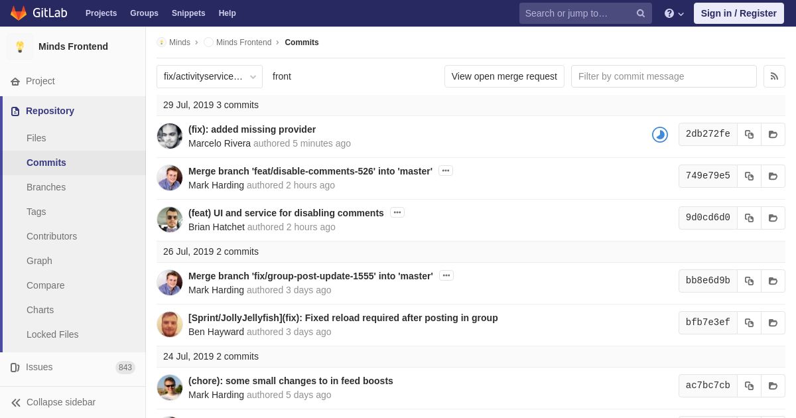This screenshot has width=796, height=418.
Task: Open commit hash bb8e6d9b
Action: pos(708,281)
